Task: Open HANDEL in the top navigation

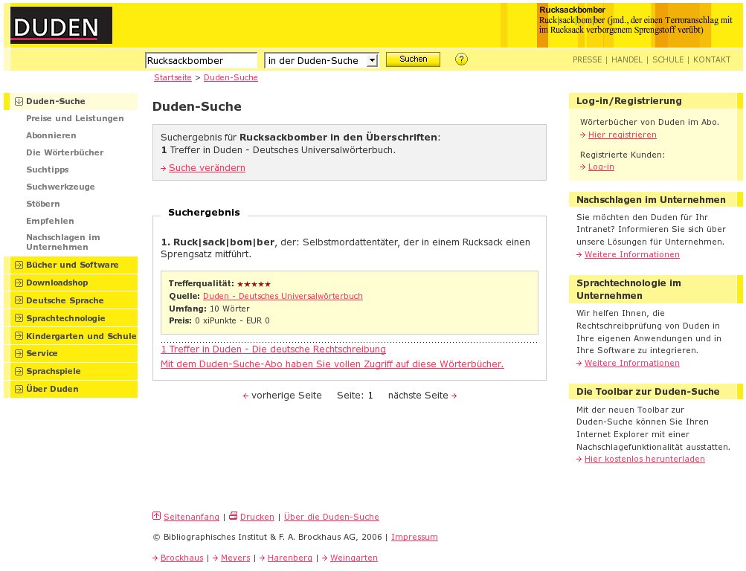Action: (626, 60)
